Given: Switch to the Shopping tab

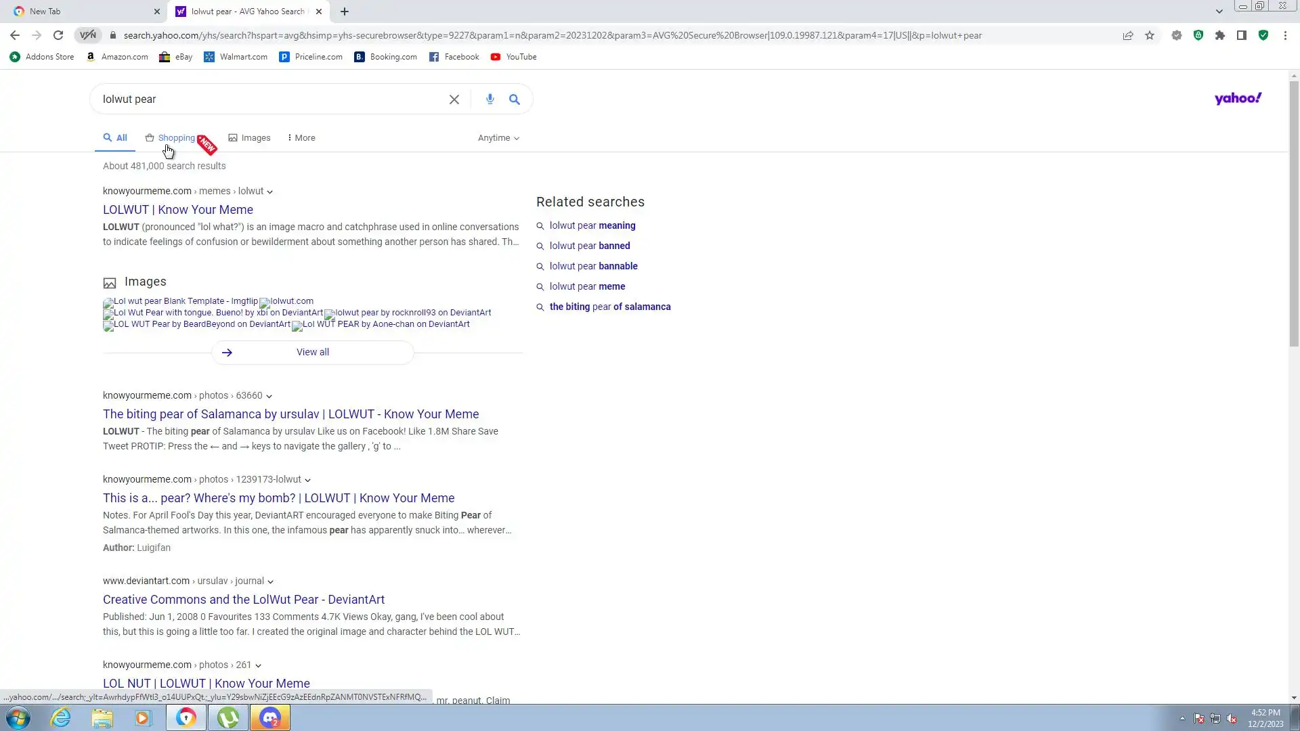Looking at the screenshot, I should (175, 138).
